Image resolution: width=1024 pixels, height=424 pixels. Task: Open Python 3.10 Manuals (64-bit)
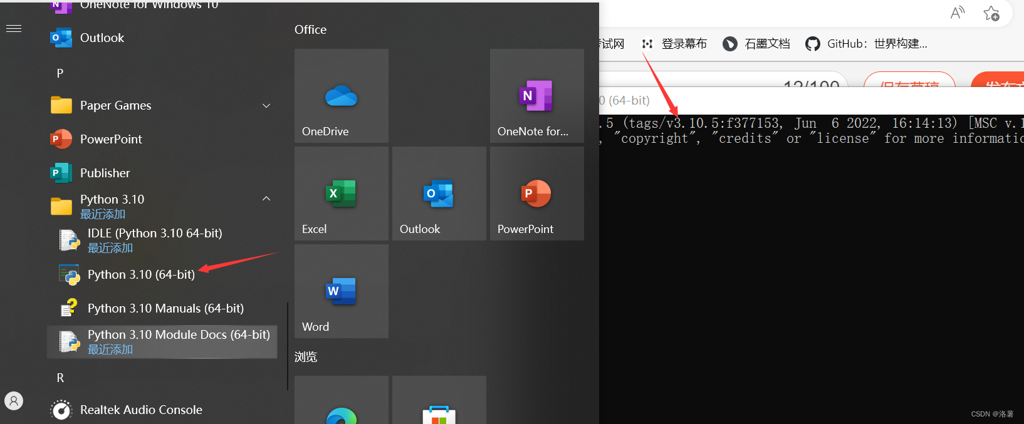click(x=162, y=308)
